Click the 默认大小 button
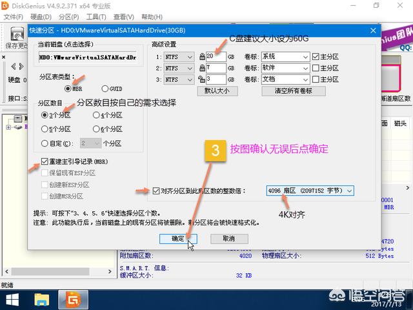Screen dimensions: 413x310 point(217,91)
